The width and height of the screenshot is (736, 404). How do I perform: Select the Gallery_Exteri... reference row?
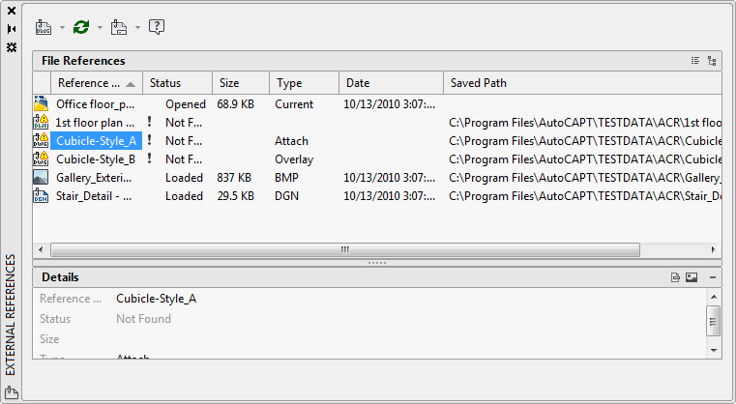click(94, 178)
